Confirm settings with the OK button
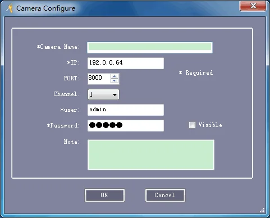Image resolution: width=270 pixels, height=218 pixels. 104,195
